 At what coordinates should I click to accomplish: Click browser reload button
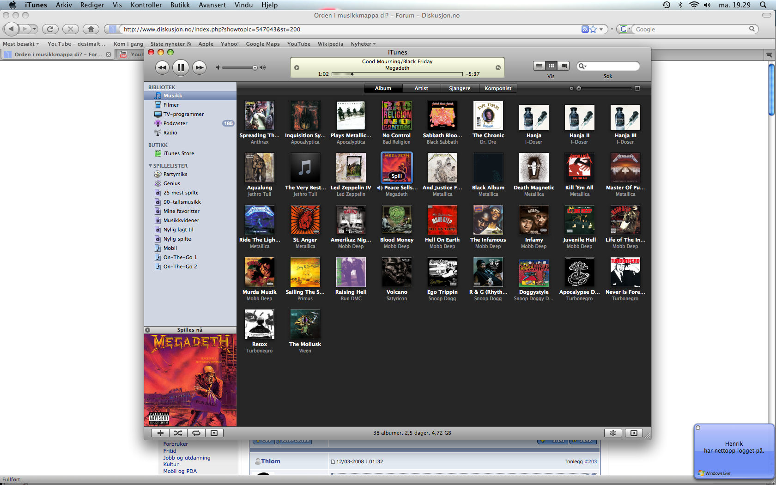pyautogui.click(x=50, y=29)
